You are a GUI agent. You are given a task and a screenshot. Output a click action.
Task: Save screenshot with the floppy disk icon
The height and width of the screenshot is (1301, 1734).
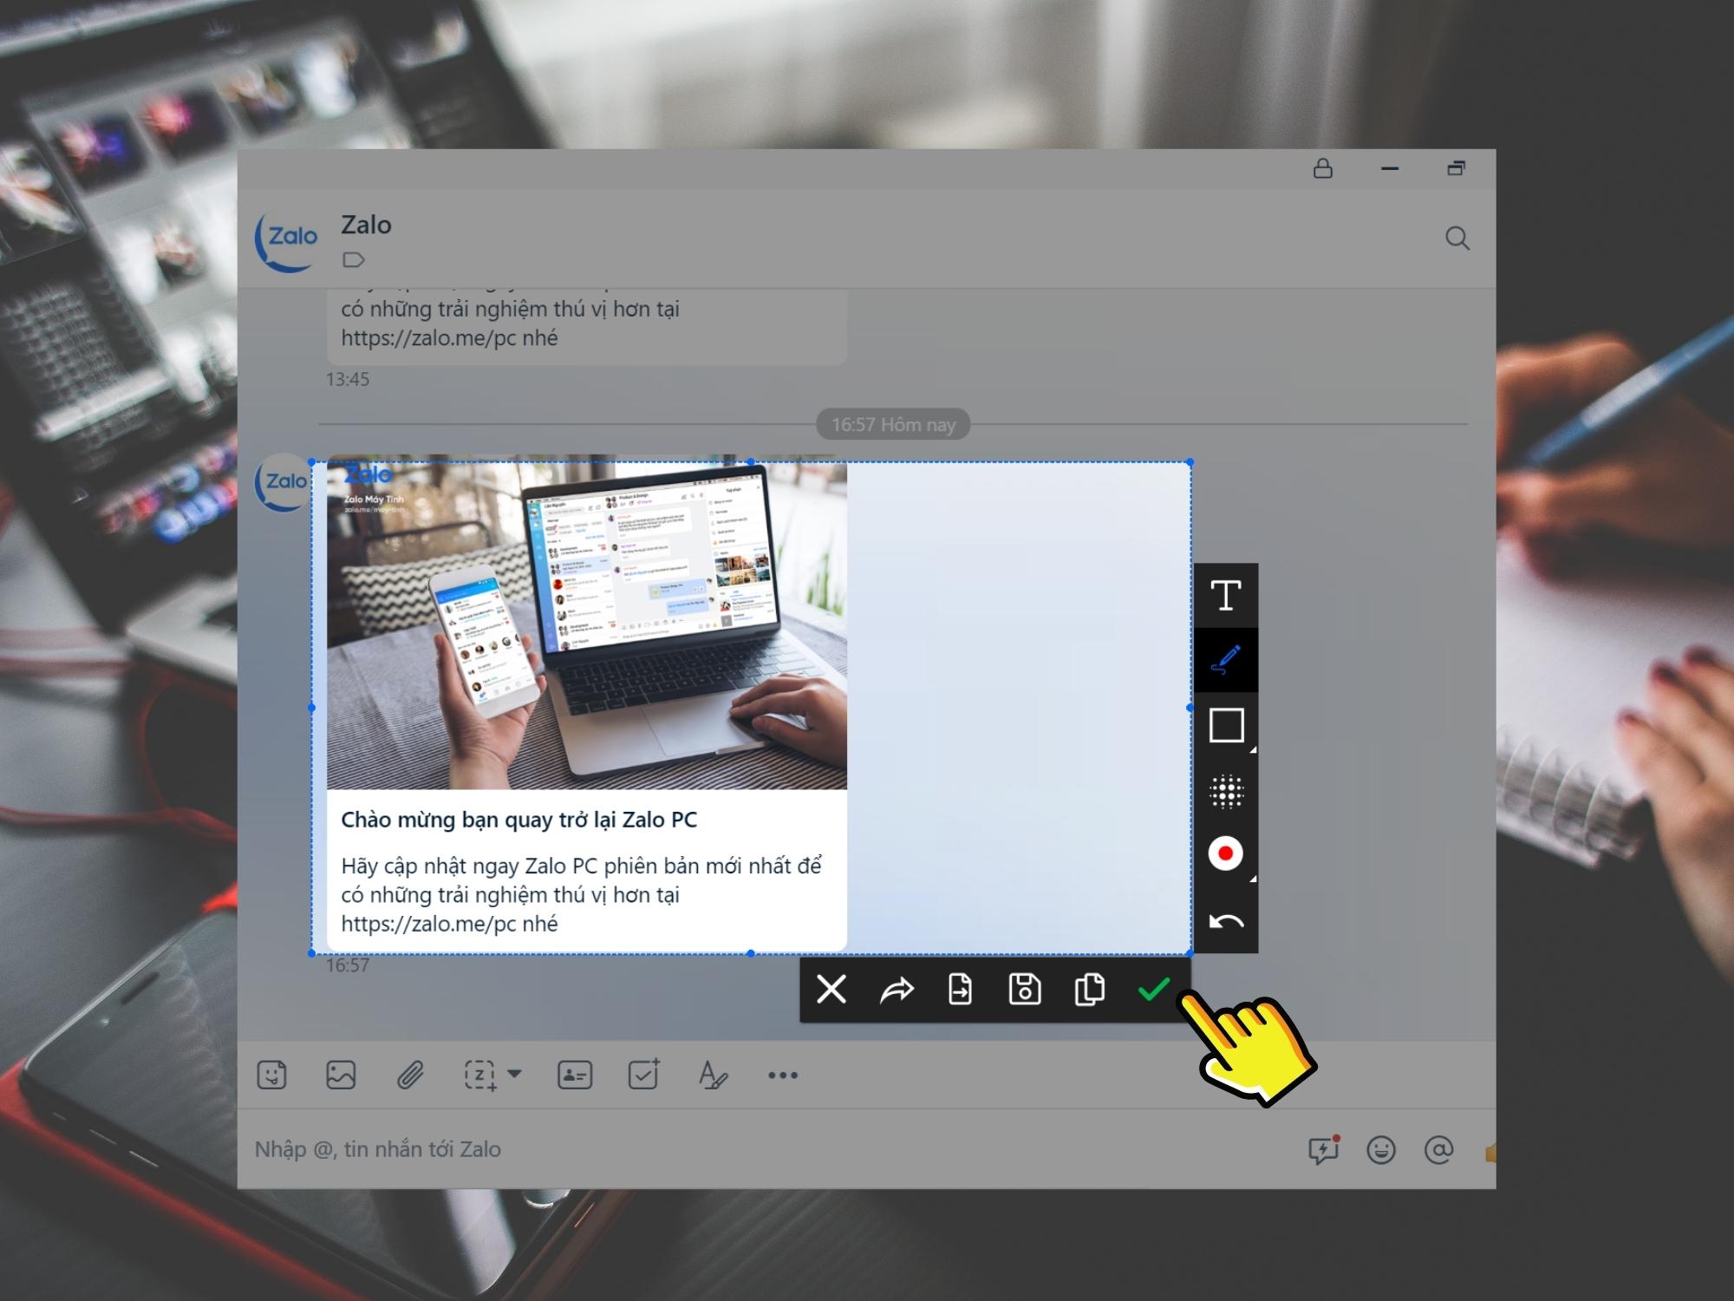(x=1025, y=989)
